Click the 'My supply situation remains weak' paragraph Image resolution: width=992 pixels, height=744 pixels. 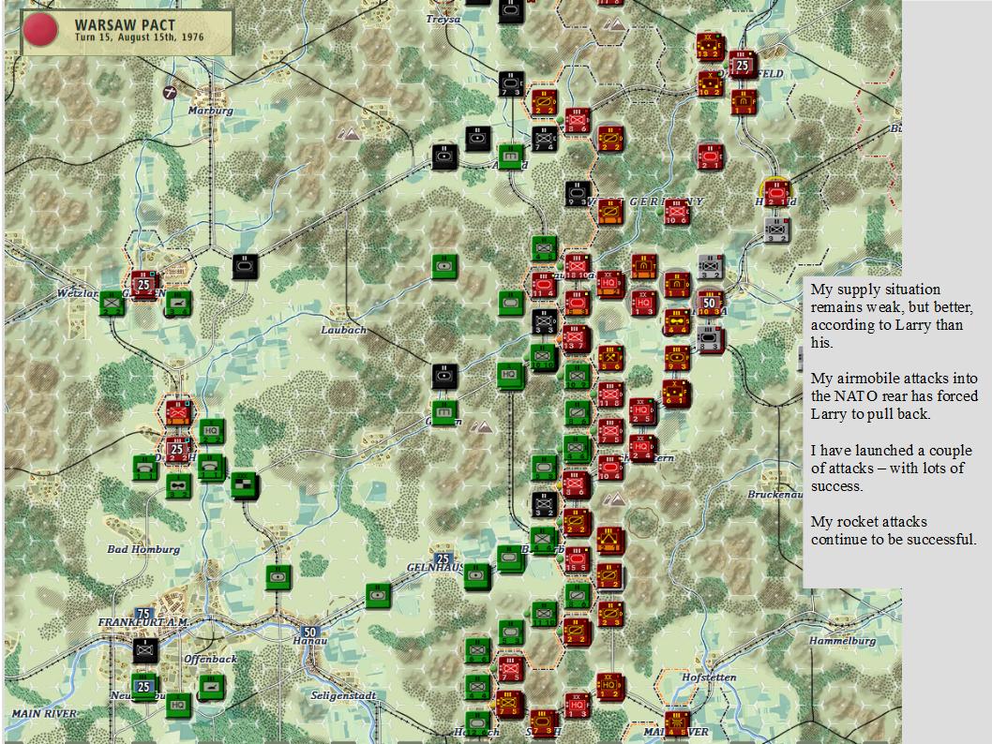pos(894,316)
